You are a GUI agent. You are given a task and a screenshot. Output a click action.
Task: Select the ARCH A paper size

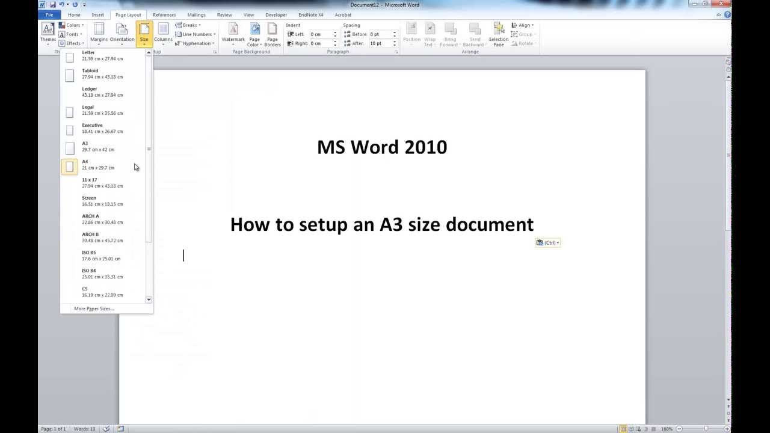103,219
